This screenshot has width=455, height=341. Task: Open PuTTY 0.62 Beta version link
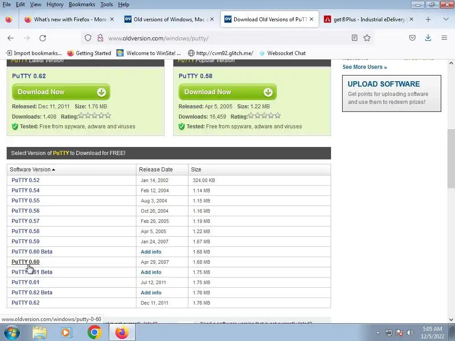pyautogui.click(x=32, y=293)
